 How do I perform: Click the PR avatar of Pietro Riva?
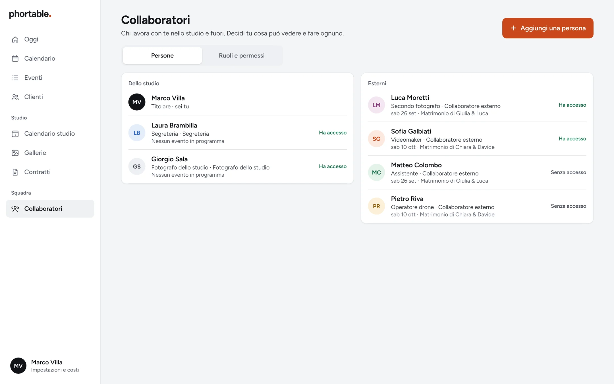click(376, 206)
